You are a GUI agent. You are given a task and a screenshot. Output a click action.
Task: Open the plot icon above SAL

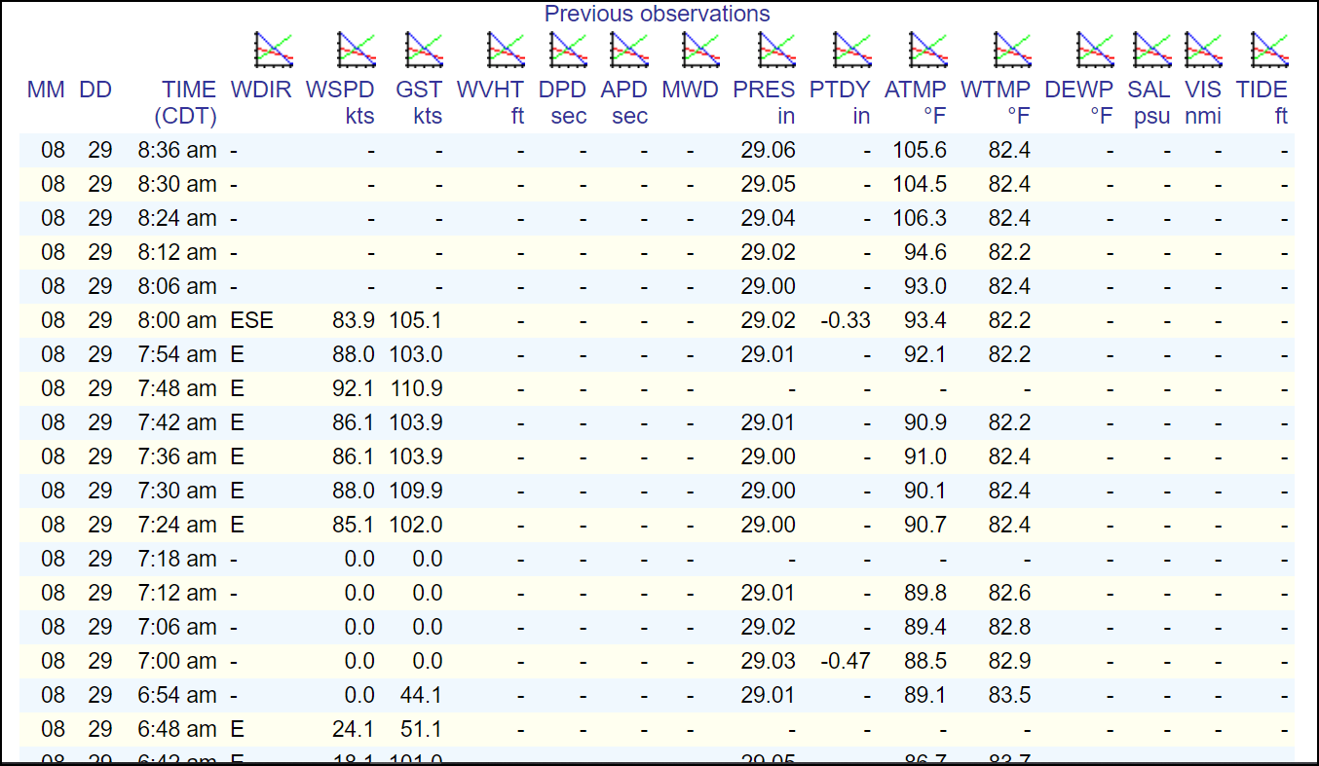pos(1151,49)
